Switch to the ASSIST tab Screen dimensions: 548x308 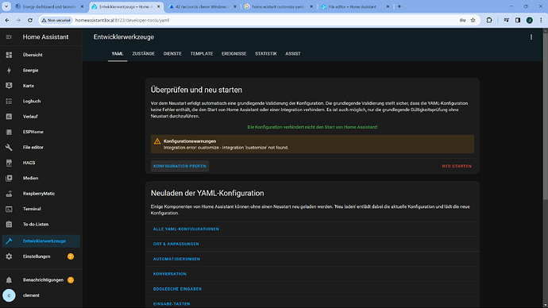[293, 54]
